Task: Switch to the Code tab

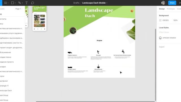Action: coord(179,9)
